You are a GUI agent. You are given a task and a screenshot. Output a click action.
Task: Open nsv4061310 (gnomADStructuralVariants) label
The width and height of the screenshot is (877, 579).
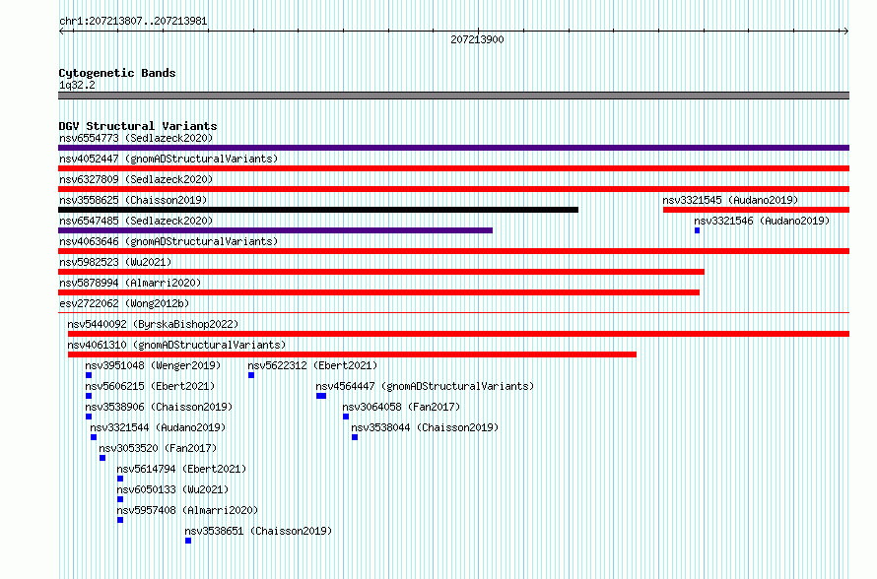(x=176, y=345)
